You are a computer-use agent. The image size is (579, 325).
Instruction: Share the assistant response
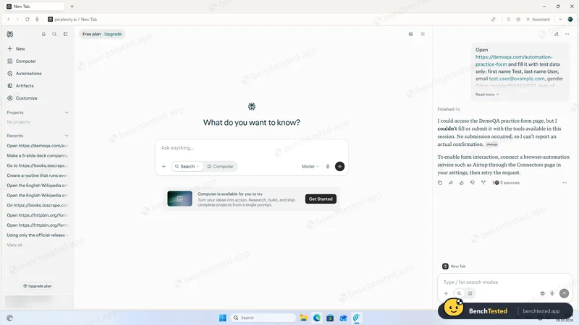(x=450, y=183)
